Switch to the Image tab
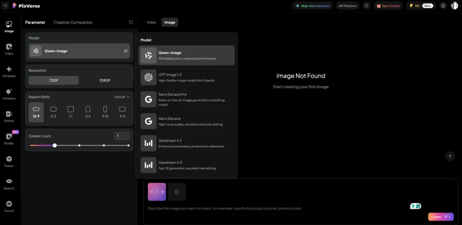Screen dimensions: 462x225 point(170,22)
